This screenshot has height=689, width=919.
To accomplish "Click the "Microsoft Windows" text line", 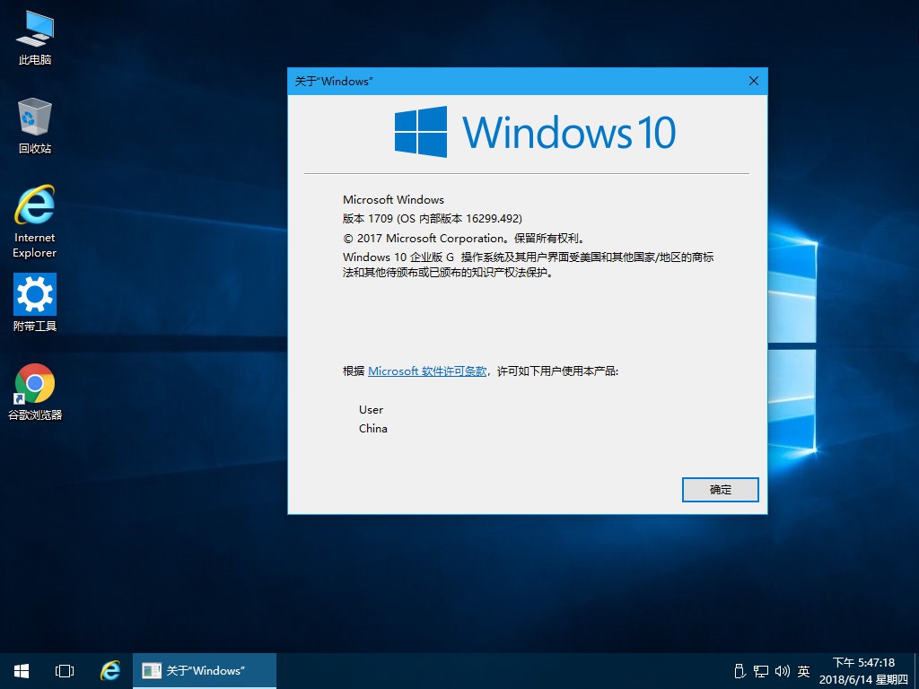I will tap(393, 200).
